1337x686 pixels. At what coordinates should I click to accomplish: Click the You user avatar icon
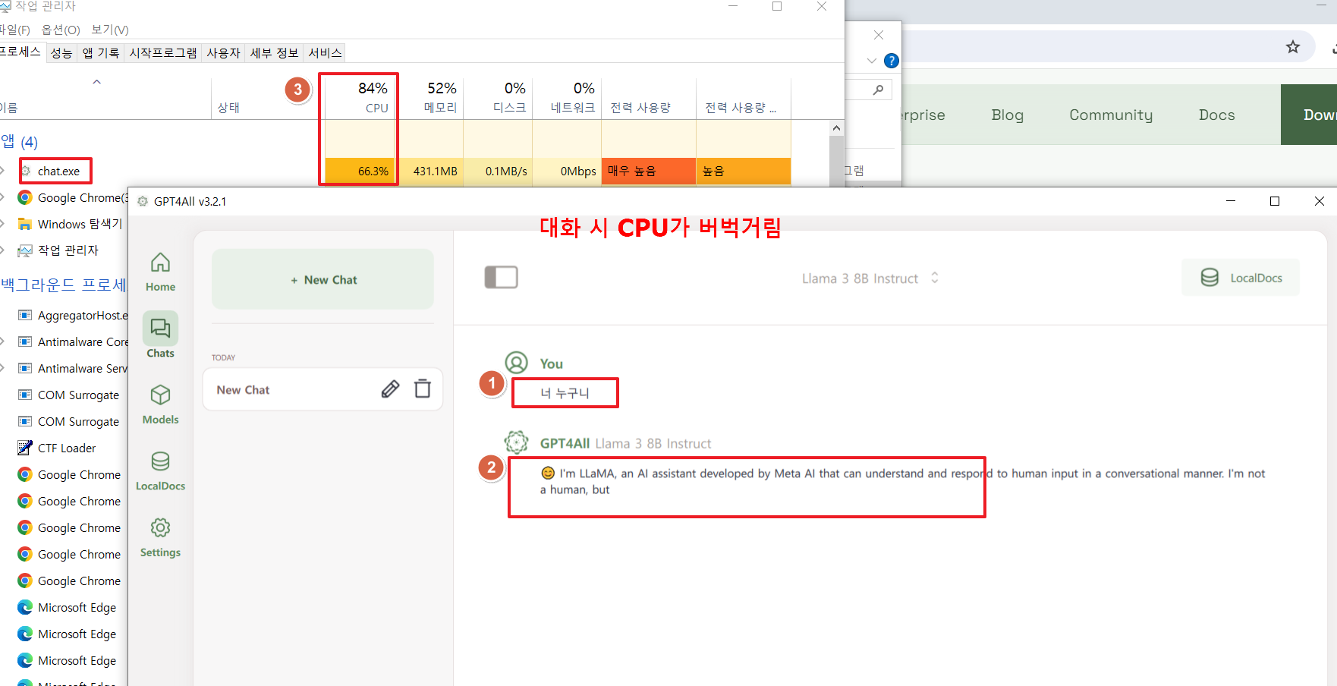click(x=517, y=363)
